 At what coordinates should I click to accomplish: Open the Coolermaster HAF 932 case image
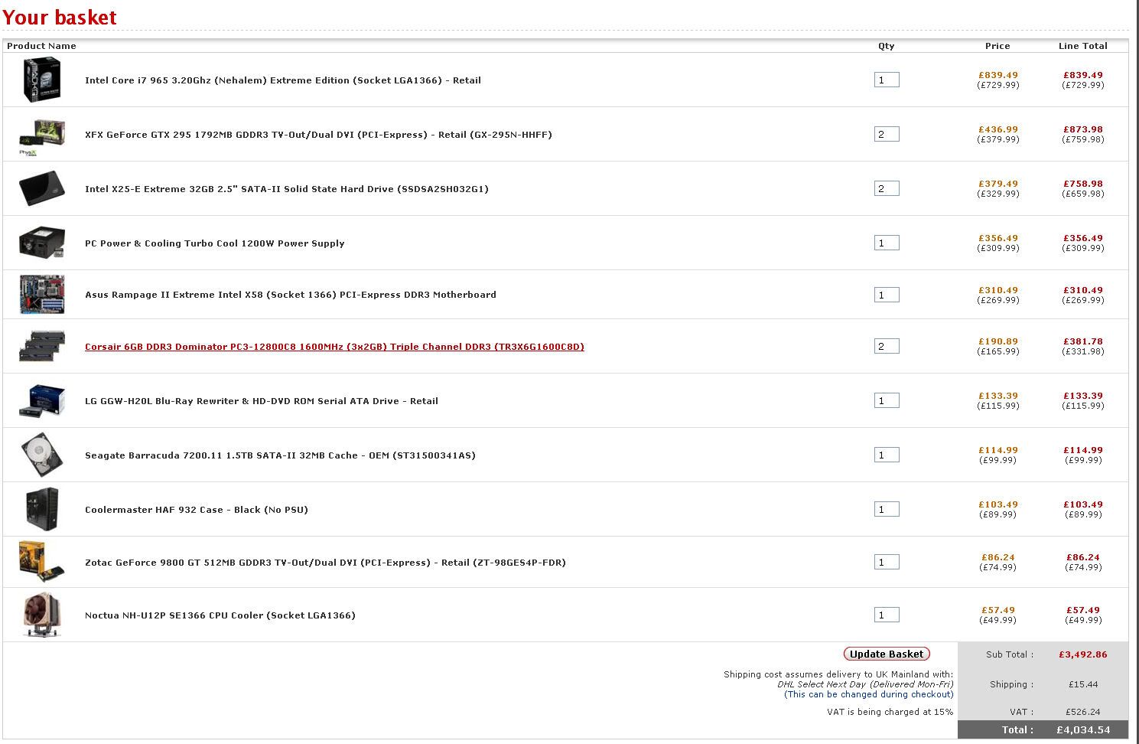coord(42,509)
